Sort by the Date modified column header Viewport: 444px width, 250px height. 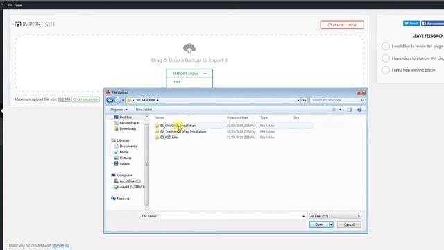[x=237, y=117]
